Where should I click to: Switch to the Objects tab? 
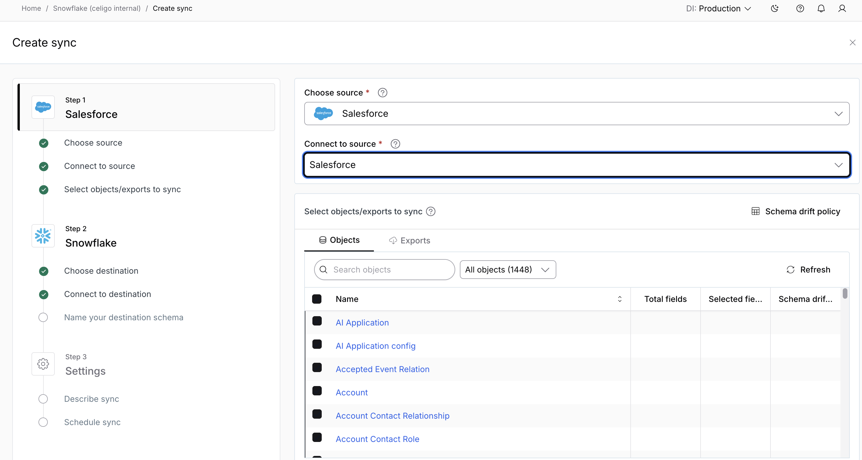tap(339, 240)
